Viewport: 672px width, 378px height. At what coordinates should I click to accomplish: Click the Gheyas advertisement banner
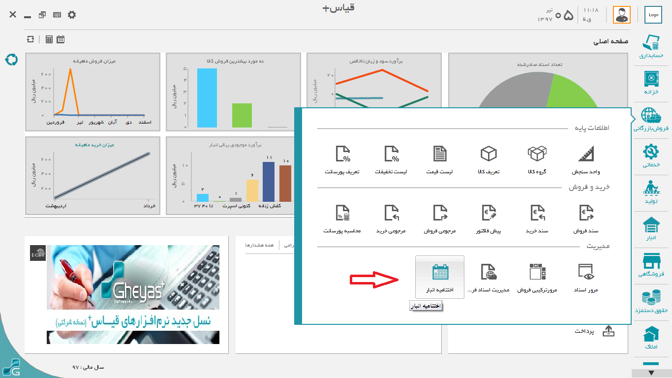coord(133,294)
